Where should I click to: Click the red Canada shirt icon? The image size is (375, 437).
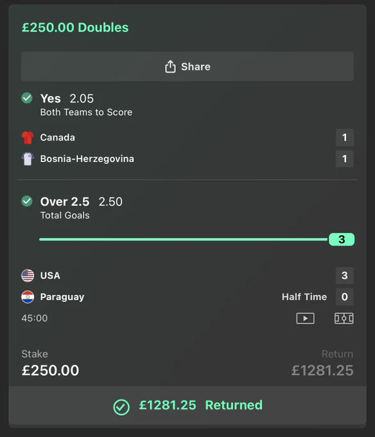pyautogui.click(x=28, y=138)
